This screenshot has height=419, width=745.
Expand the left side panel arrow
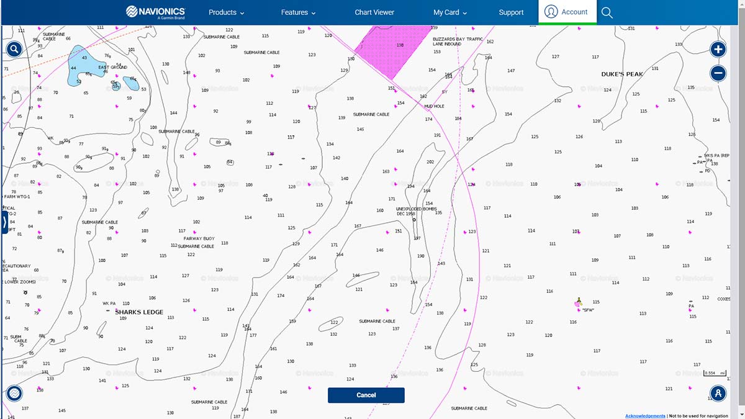tap(4, 222)
